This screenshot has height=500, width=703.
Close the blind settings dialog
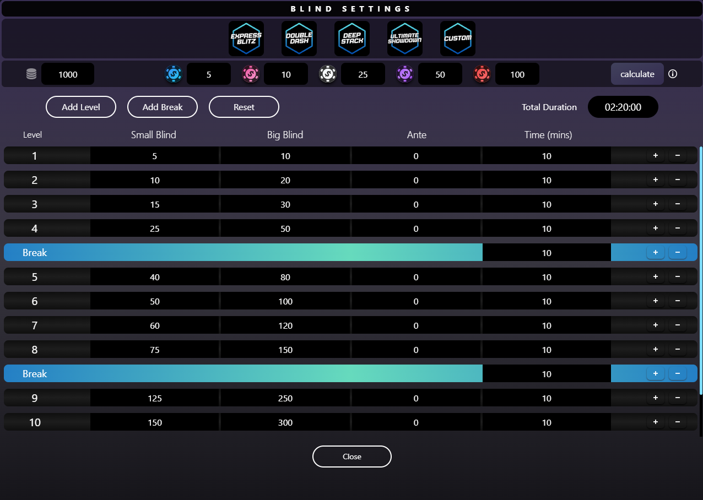click(352, 456)
